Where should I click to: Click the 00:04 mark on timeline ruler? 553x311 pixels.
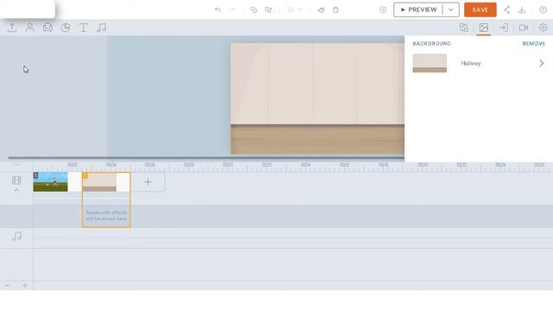tap(111, 165)
